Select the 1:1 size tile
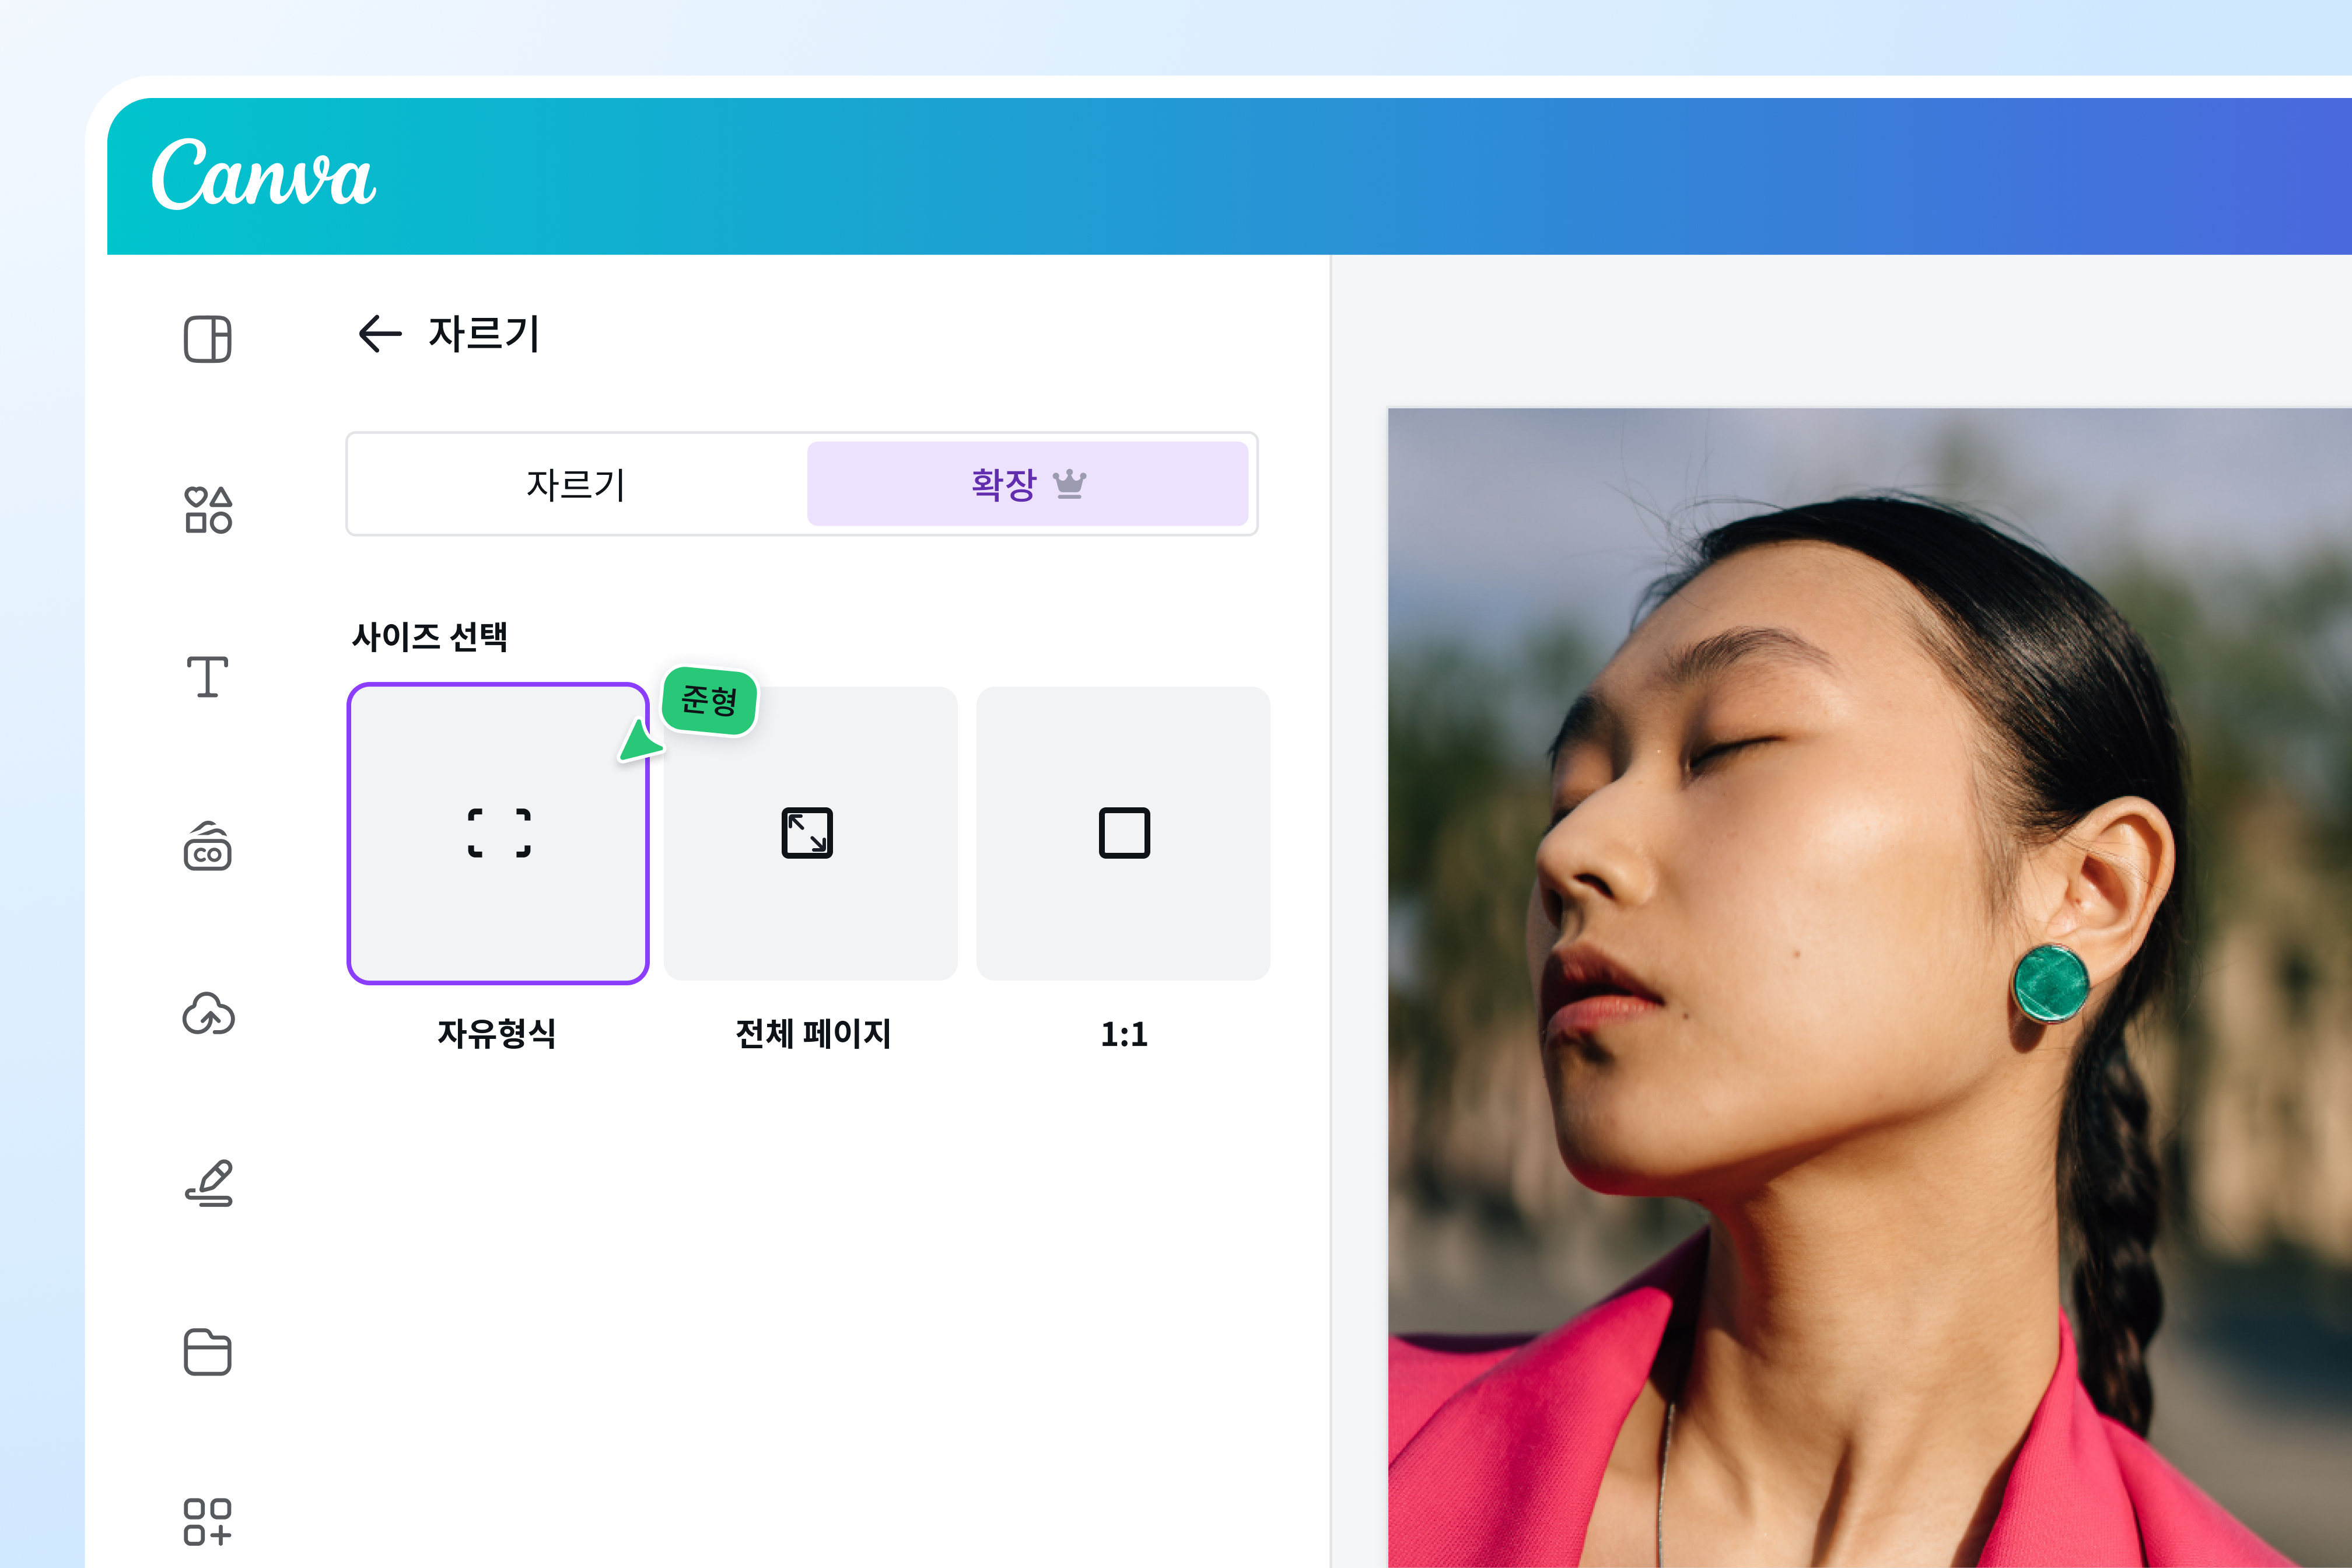 (x=1124, y=834)
